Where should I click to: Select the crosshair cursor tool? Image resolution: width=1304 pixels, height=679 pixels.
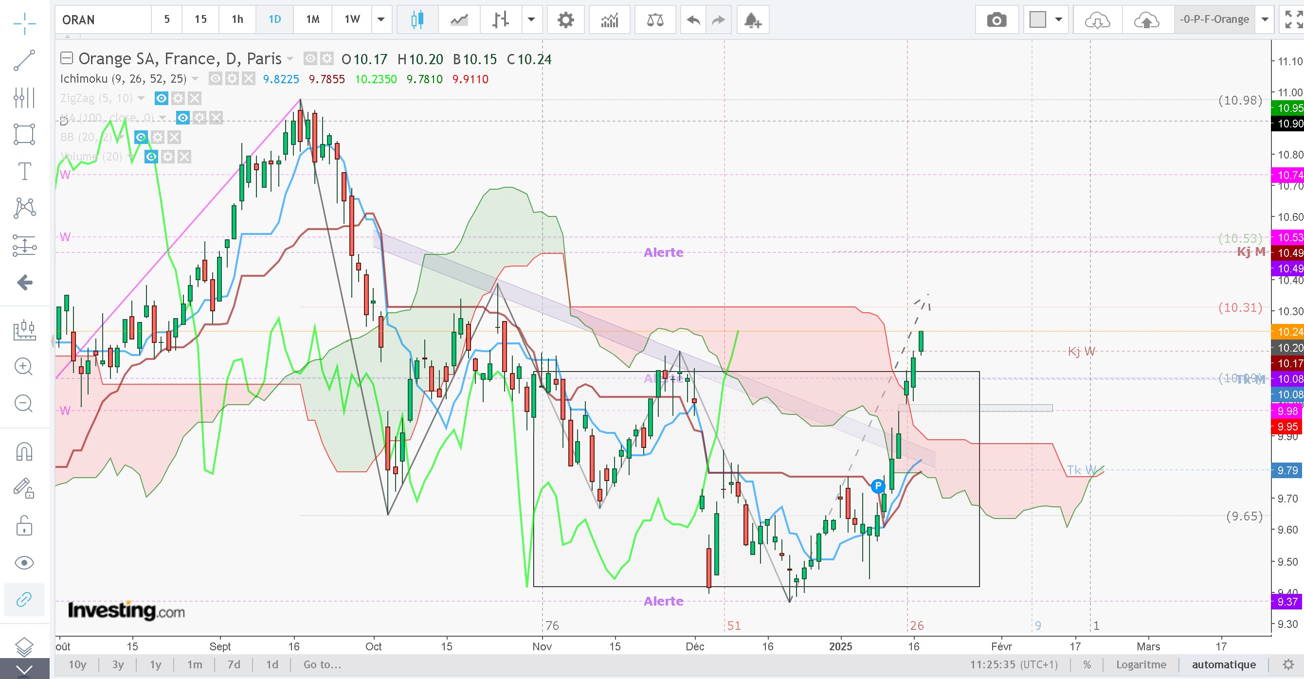(24, 23)
